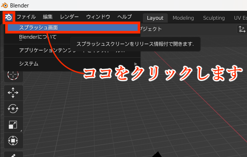The height and width of the screenshot is (157, 247).
Task: Select the Scale tool
Action: [x=13, y=125]
